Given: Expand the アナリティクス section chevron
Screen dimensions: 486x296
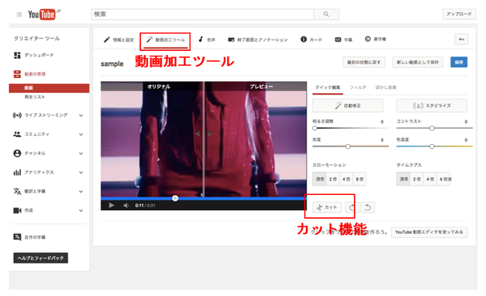Looking at the screenshot, I should (81, 173).
